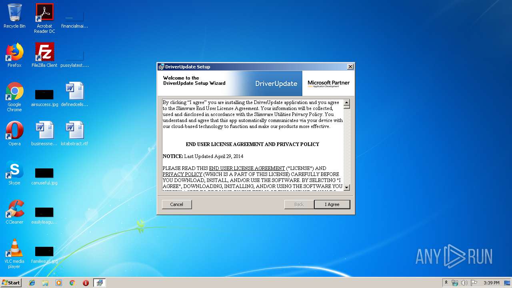The height and width of the screenshot is (288, 512).
Task: Cancel the DriverUpdate setup
Action: [177, 204]
